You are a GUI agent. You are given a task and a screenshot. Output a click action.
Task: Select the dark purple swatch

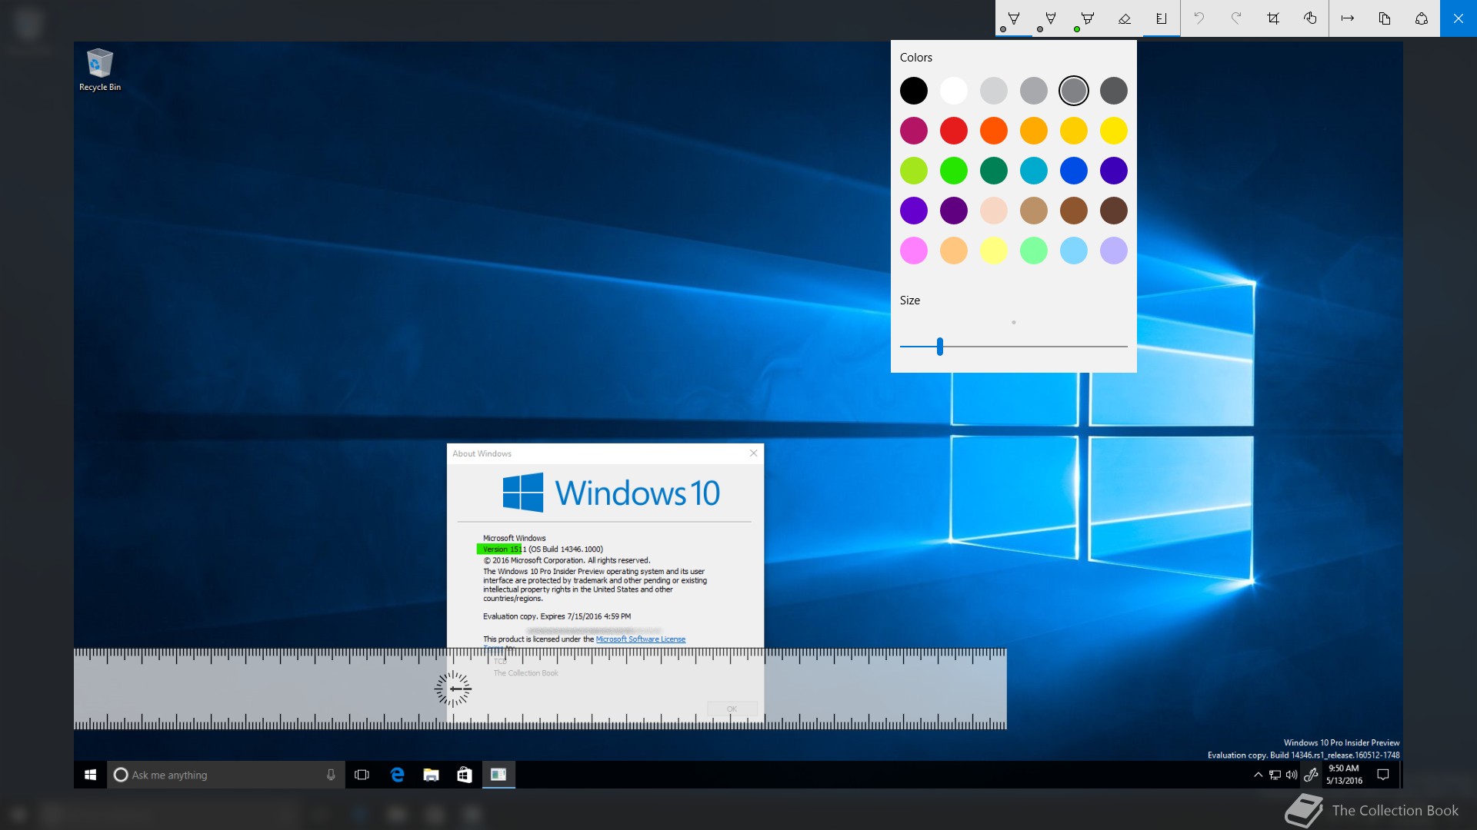[x=954, y=211]
